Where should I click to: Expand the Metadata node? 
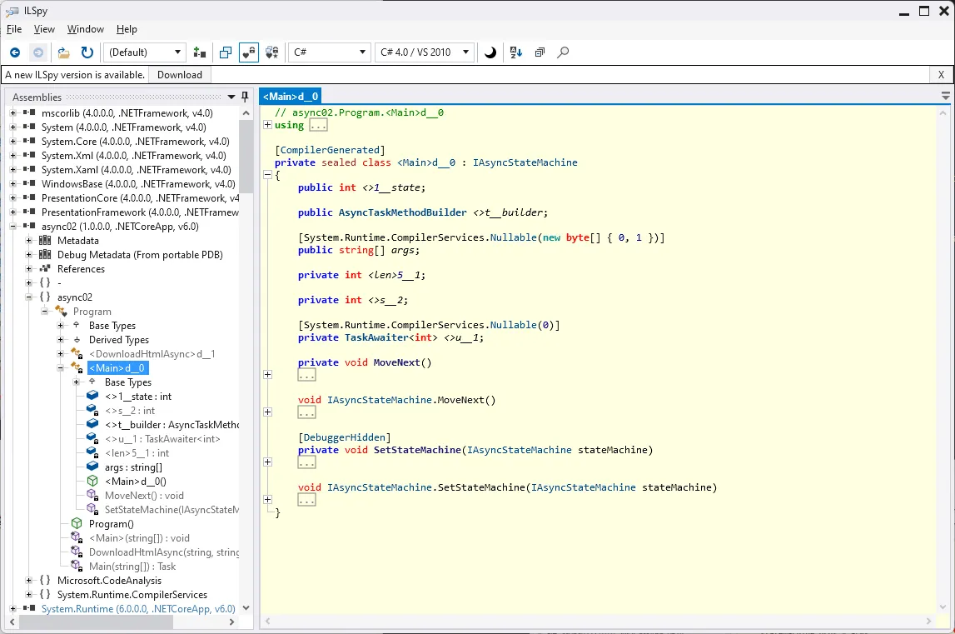tap(28, 240)
